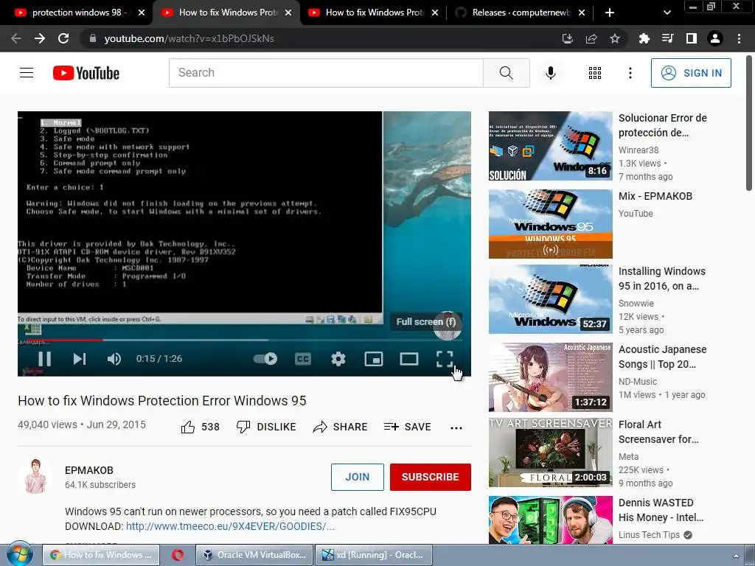Open more actions ellipsis below video
Viewport: 755px width, 566px height.
456,427
